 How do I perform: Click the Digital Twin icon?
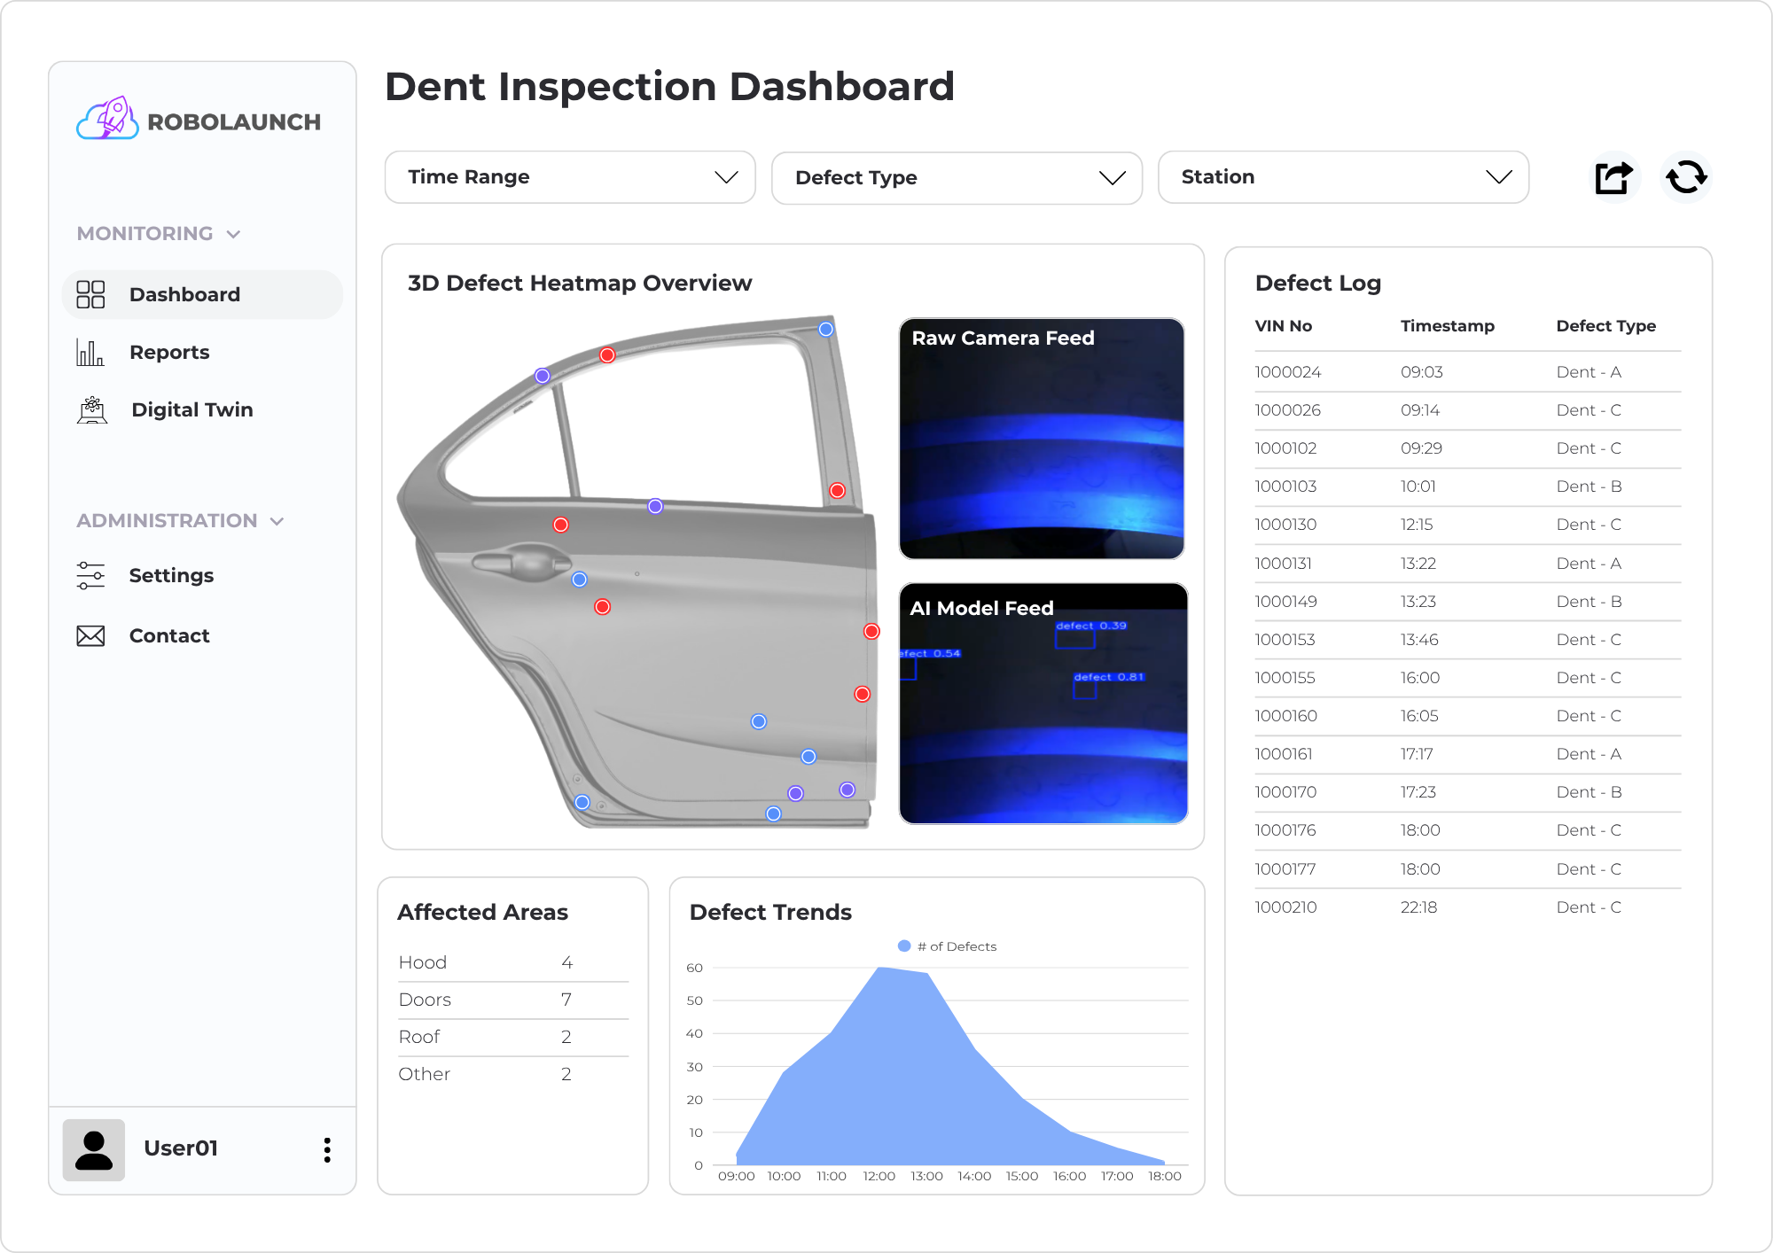92,409
